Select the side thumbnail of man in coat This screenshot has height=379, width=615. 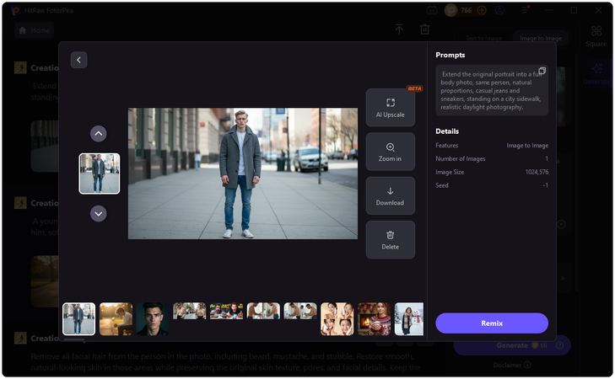pos(100,173)
